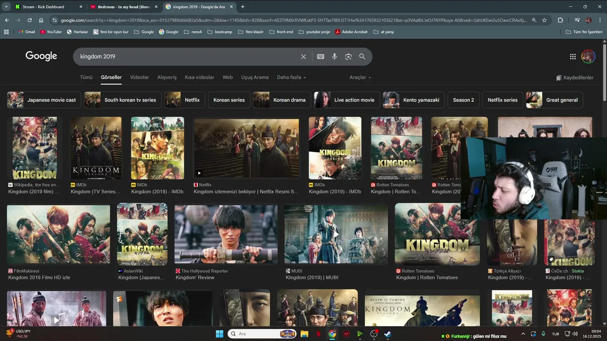
Task: Go back to the previous page
Action: coord(7,20)
